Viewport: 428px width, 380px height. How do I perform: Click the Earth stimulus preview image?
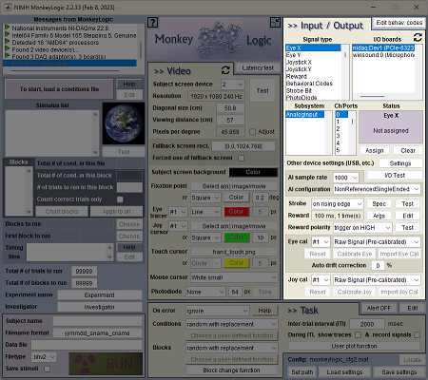(123, 123)
